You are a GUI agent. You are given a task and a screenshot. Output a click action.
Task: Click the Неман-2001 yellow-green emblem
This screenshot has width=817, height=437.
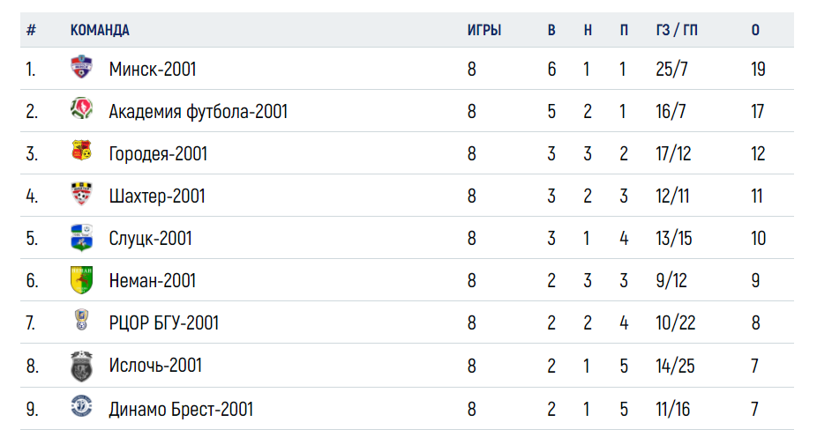pyautogui.click(x=81, y=280)
